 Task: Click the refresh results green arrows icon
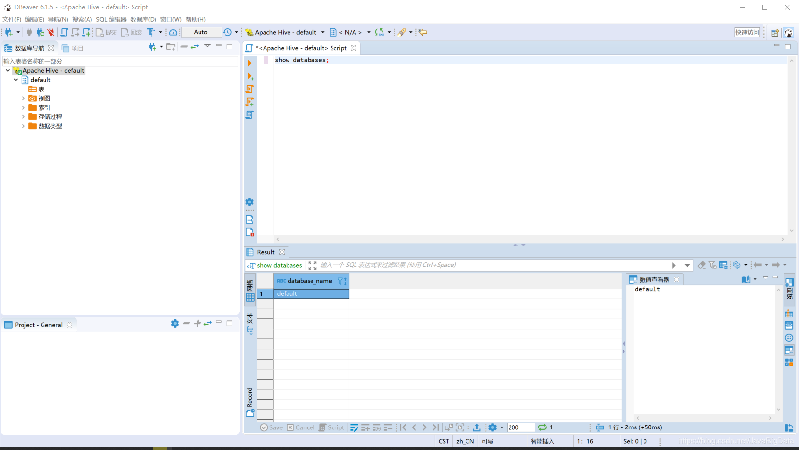pos(542,427)
